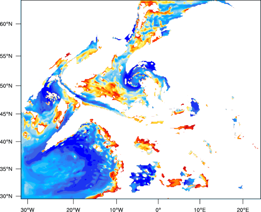Click the 35°N latitude label
The width and height of the screenshot is (261, 212).
pos(6,169)
